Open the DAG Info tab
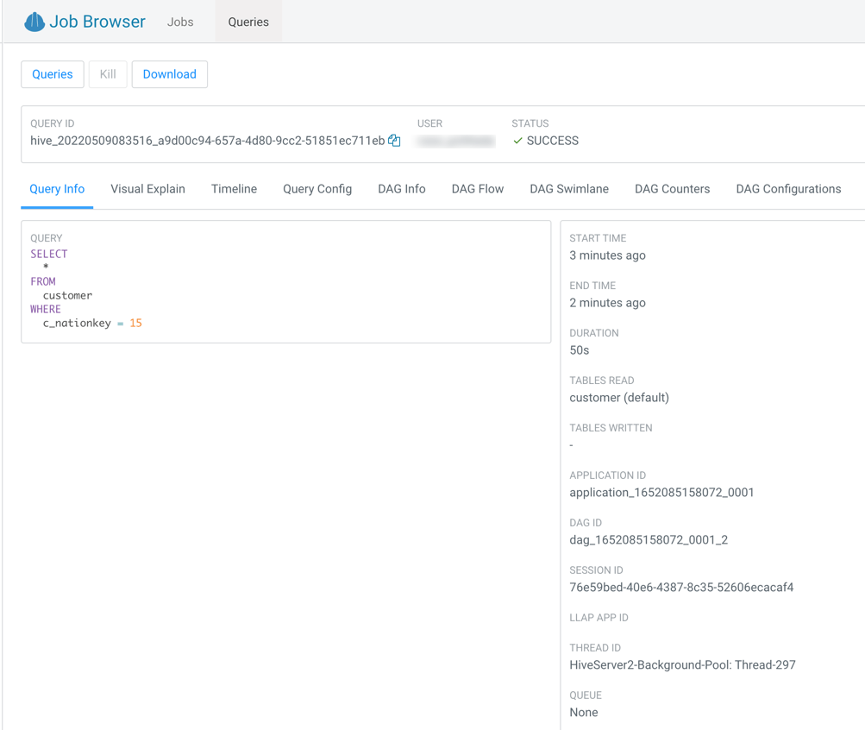The image size is (865, 730). point(401,188)
